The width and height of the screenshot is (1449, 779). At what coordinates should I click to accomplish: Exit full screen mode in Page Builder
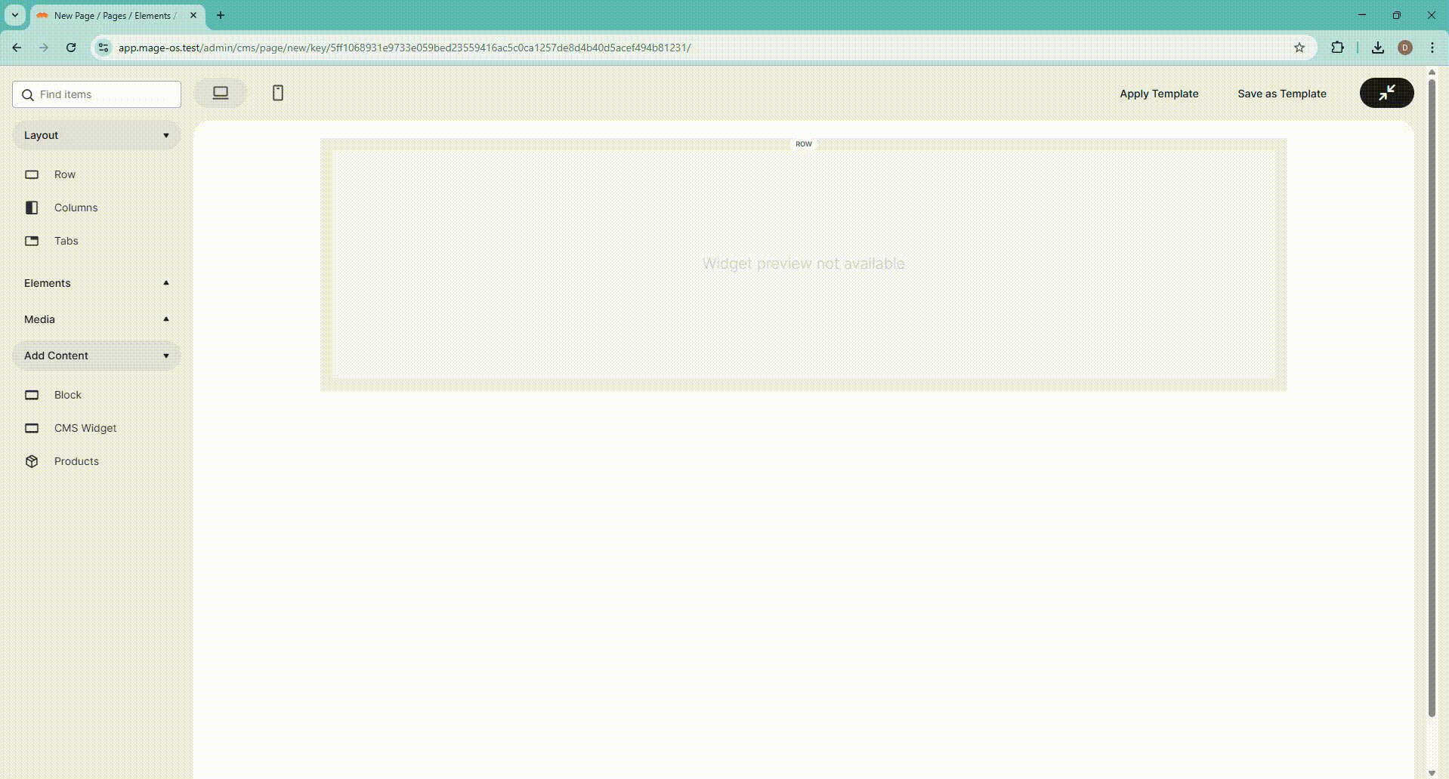[1386, 93]
